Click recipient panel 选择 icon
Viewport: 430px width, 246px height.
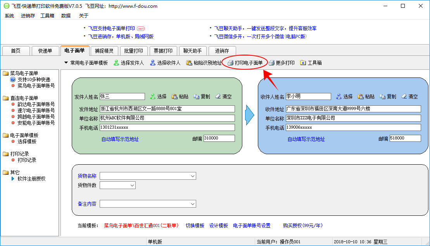click(339, 96)
